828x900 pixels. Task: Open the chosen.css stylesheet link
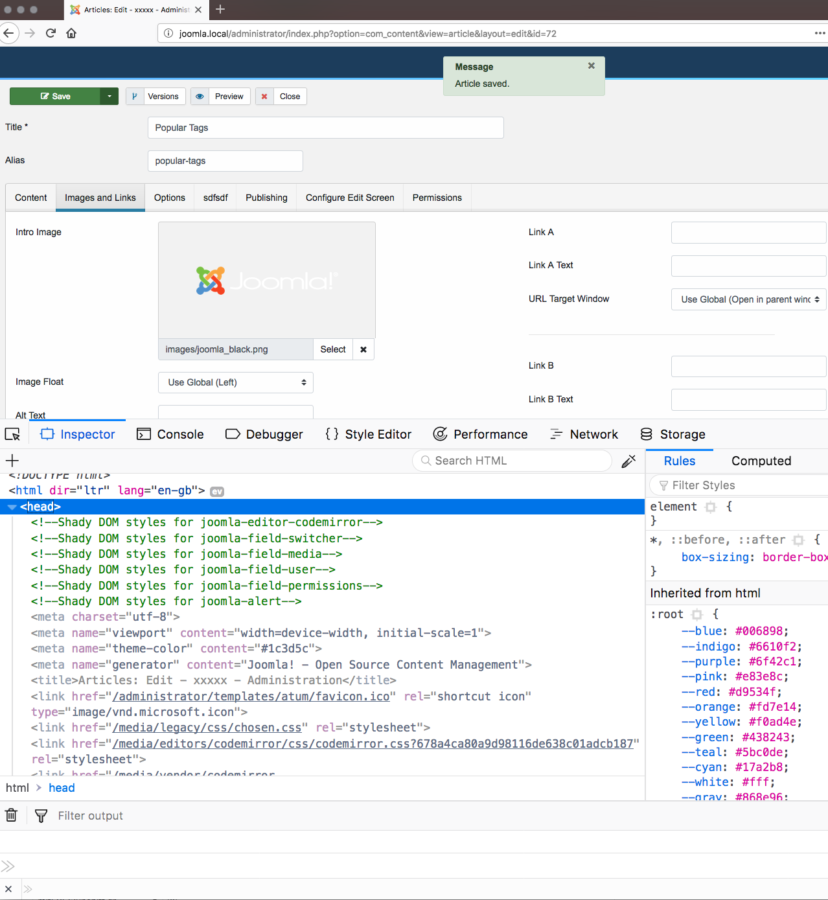click(x=207, y=728)
